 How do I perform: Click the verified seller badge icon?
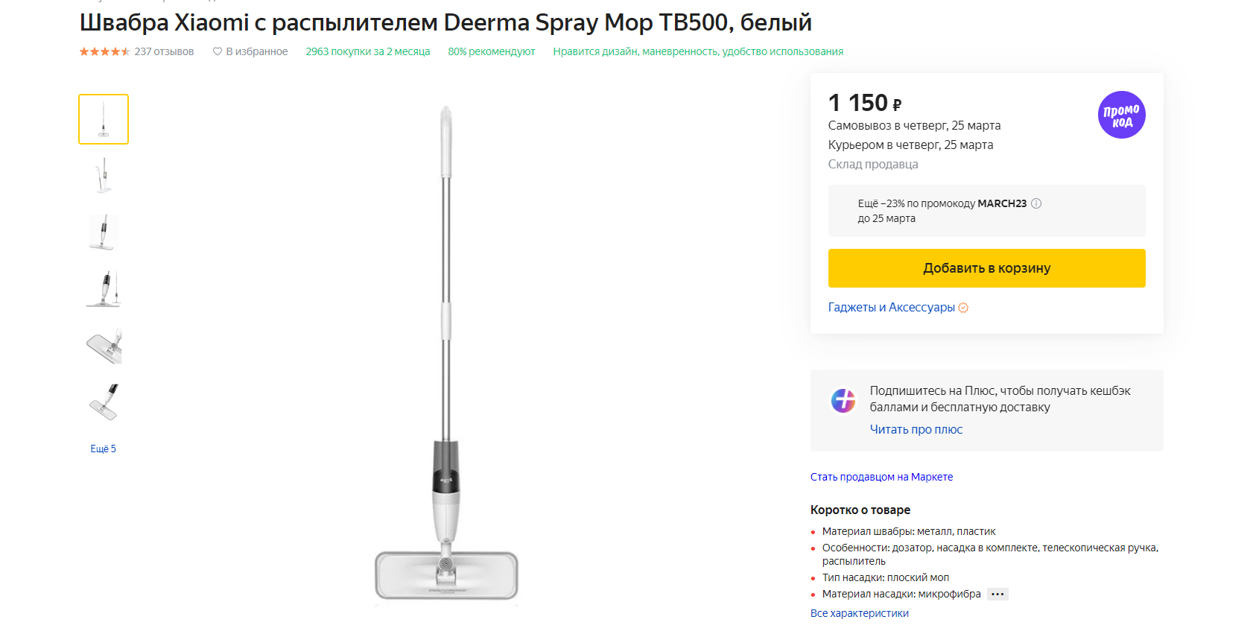(963, 308)
